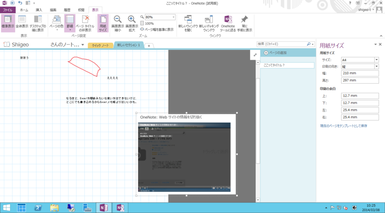Open OneNote clipping tool taskbar icon
The image size is (385, 213).
[x=120, y=208]
